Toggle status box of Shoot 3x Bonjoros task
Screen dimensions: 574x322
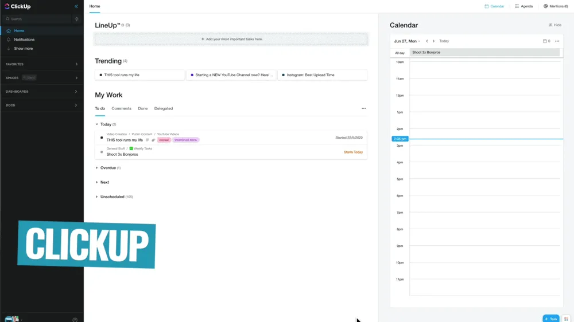102,152
